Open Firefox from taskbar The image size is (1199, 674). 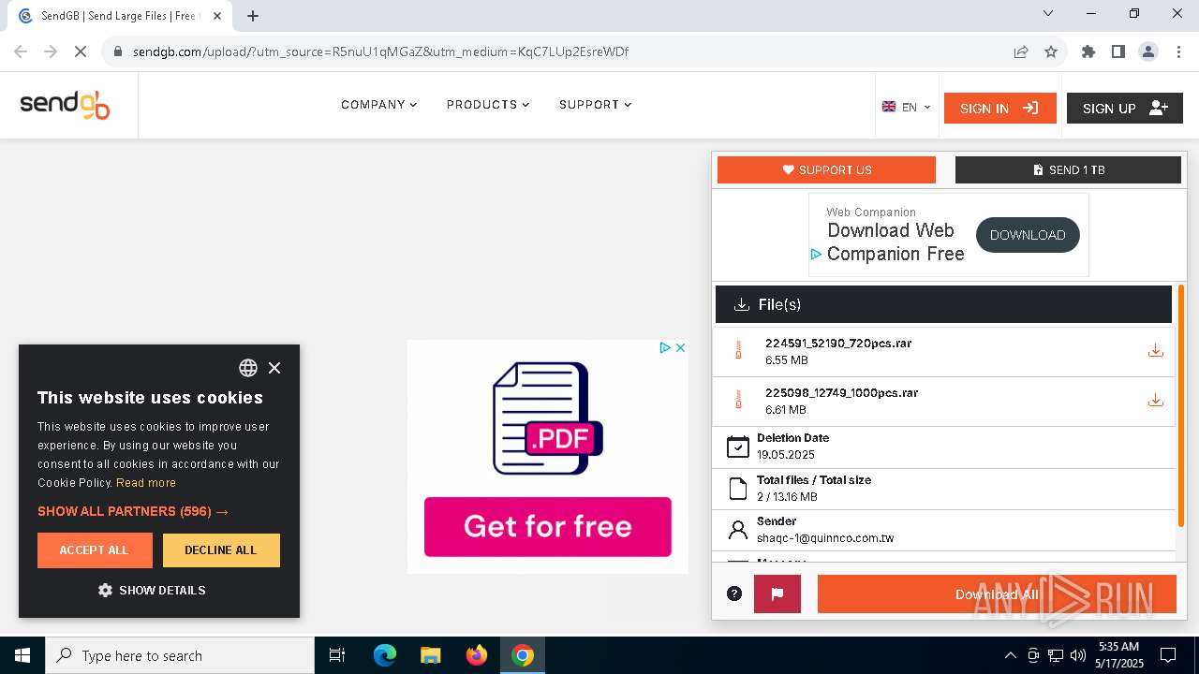click(477, 655)
